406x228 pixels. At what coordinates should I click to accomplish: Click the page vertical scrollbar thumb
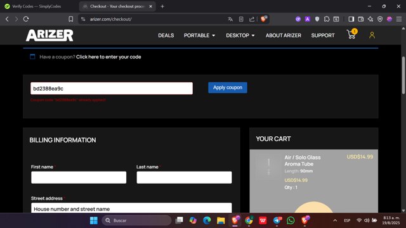[403, 75]
